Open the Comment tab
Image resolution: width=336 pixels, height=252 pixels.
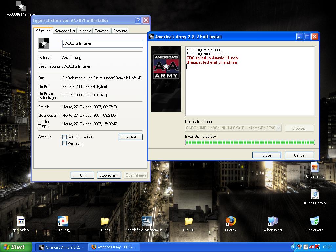point(102,31)
